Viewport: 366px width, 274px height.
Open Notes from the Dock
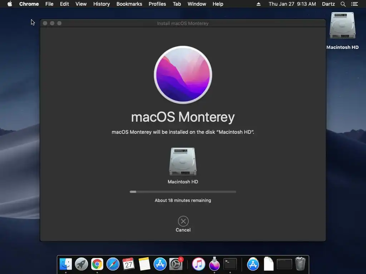pyautogui.click(x=144, y=264)
